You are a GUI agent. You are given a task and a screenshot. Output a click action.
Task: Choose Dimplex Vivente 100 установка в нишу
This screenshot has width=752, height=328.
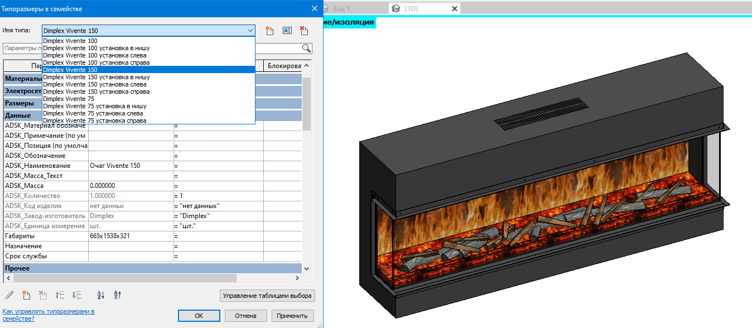(148, 48)
